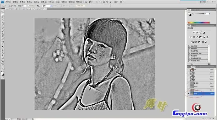
Task: Expand the 黑白 预设 presets
Action: point(189,56)
